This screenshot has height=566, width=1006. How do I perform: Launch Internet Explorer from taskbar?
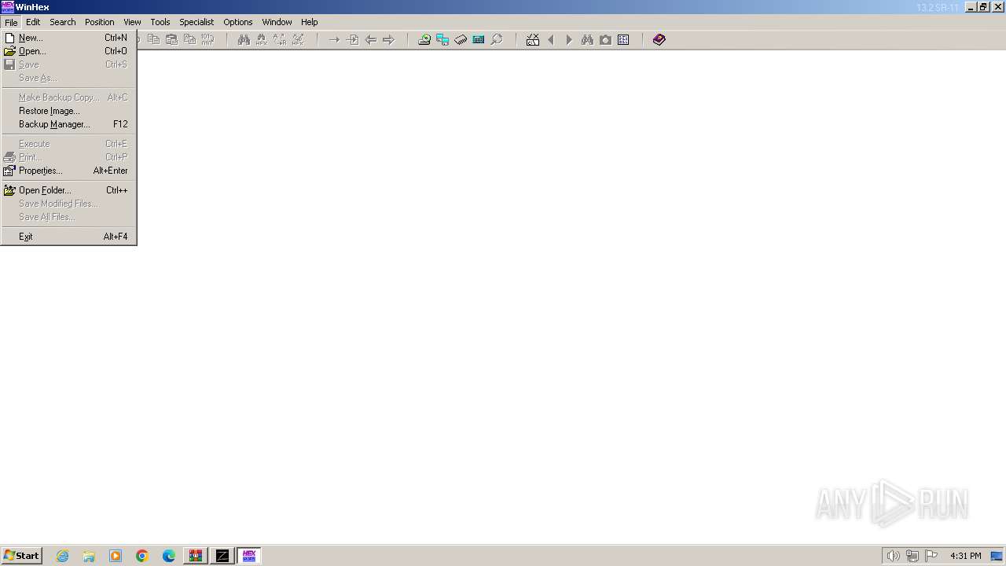pyautogui.click(x=63, y=556)
